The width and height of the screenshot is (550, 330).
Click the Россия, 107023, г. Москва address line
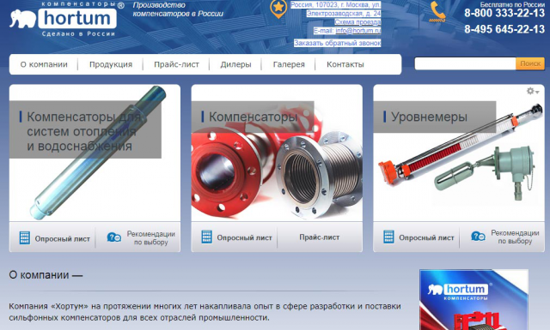point(336,5)
